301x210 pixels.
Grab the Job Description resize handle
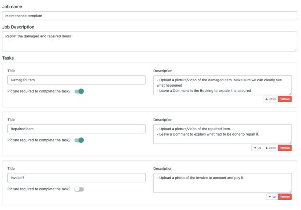[x=296, y=50]
